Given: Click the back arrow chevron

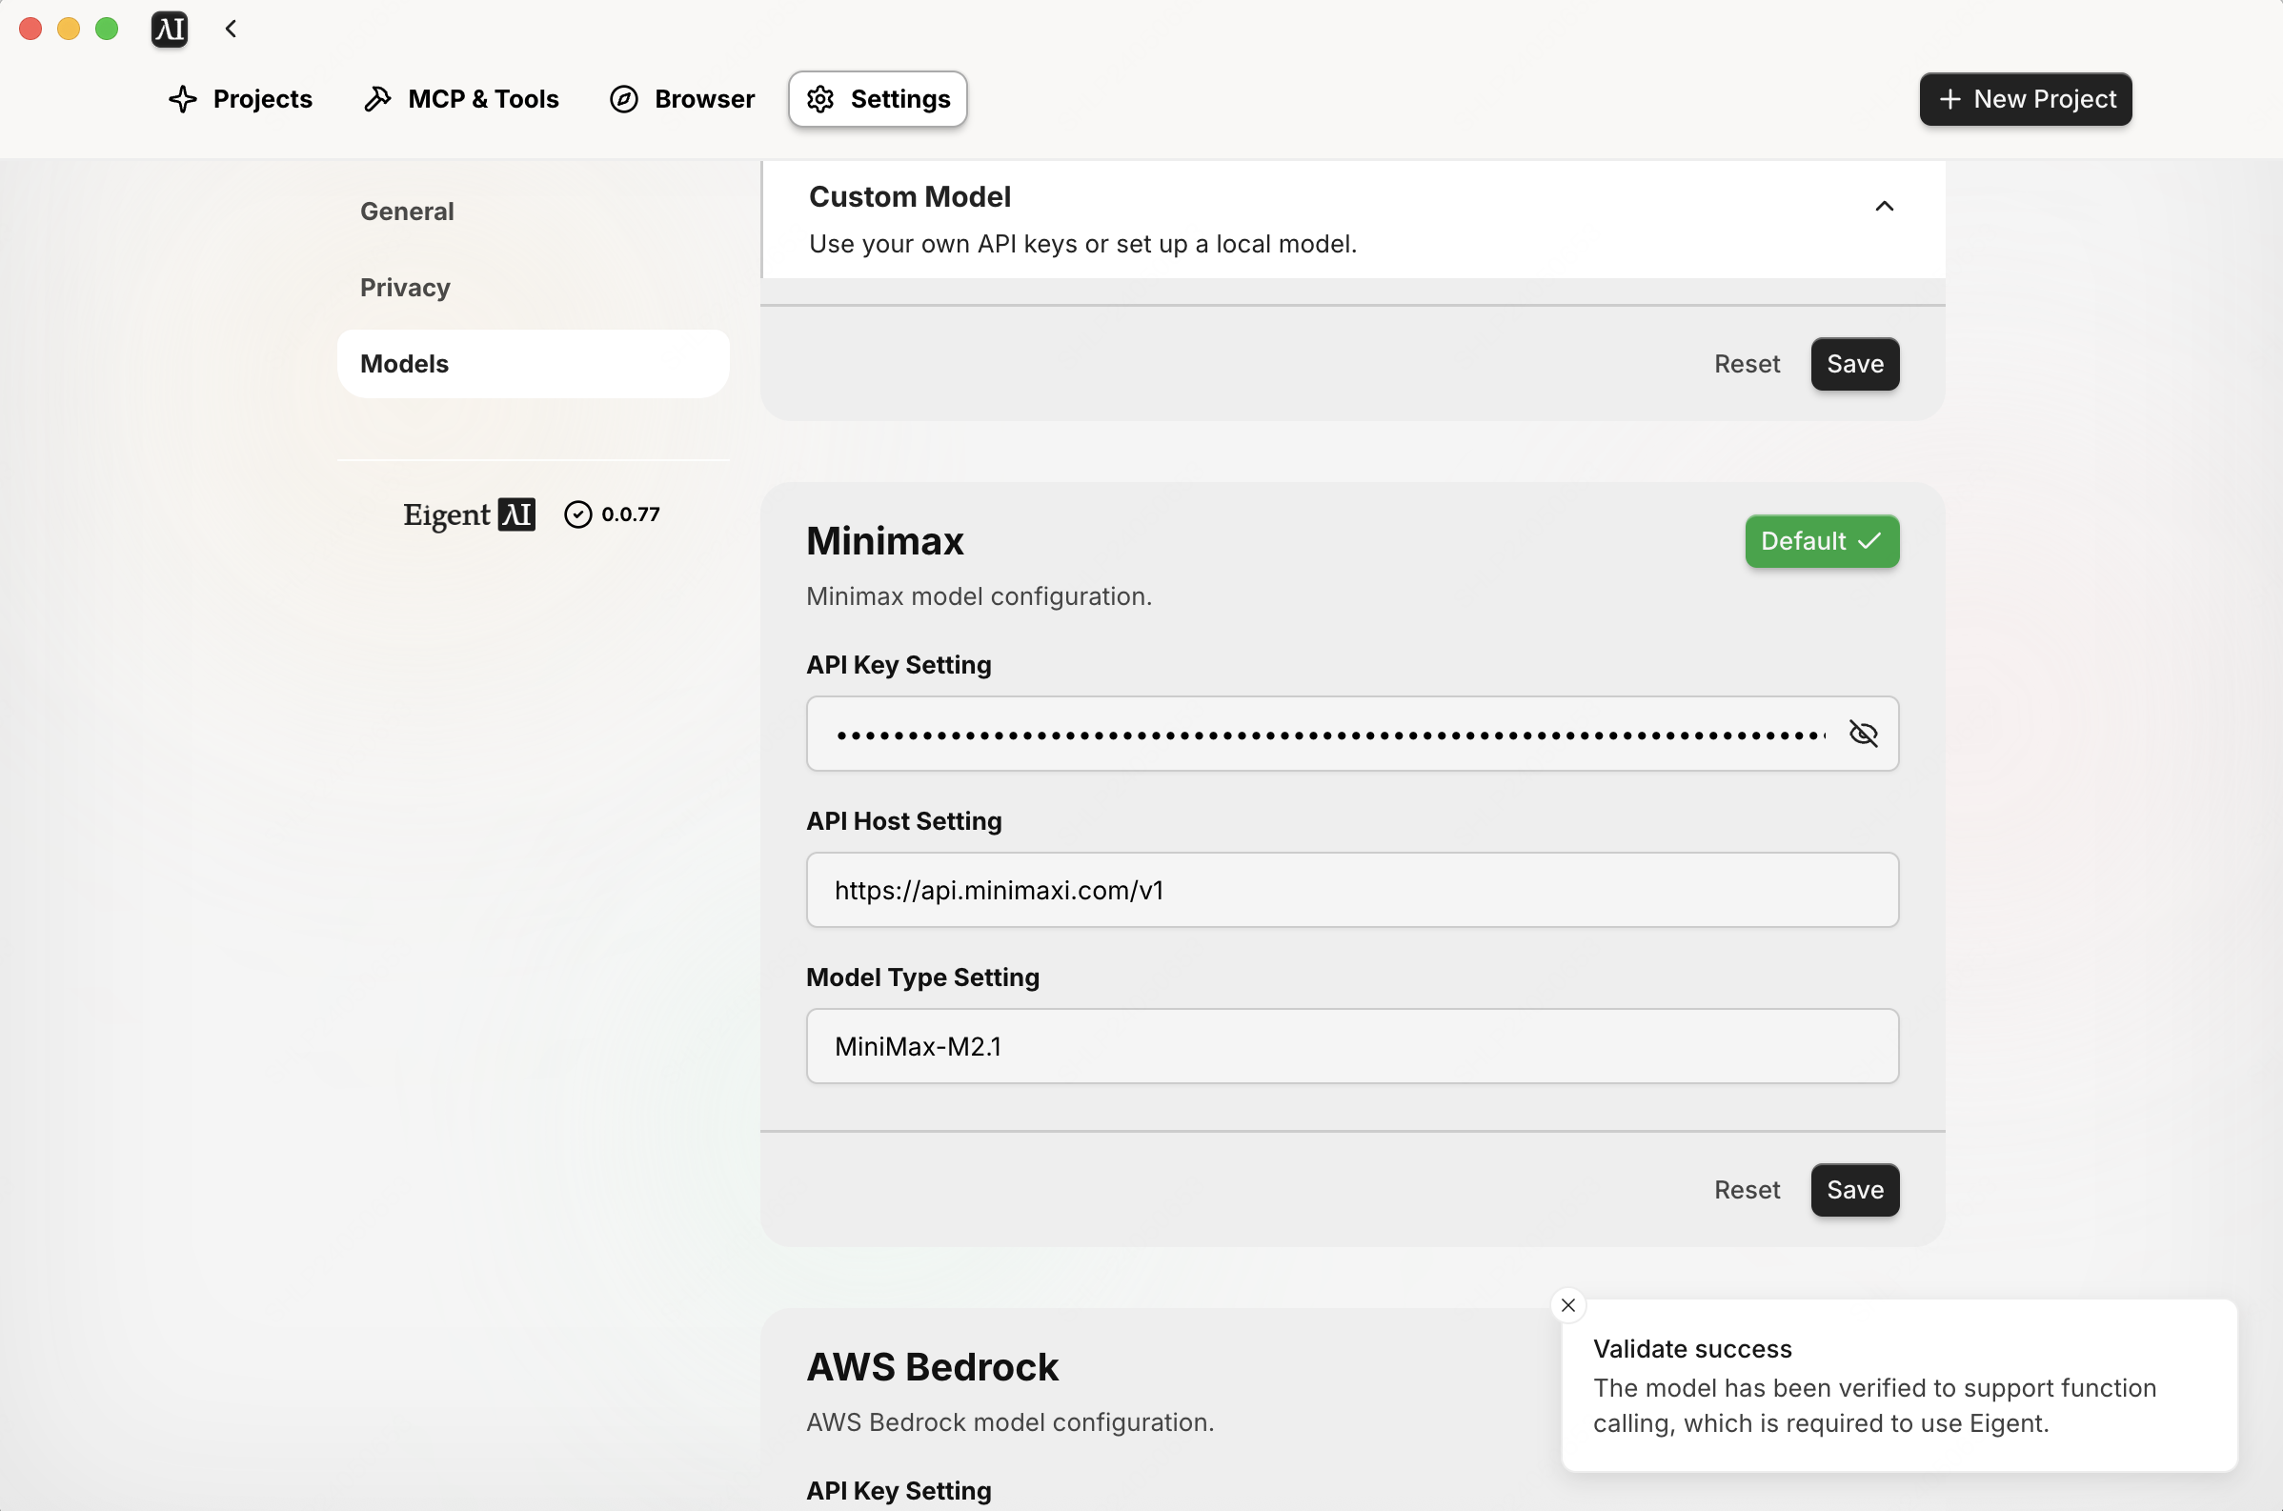Looking at the screenshot, I should tap(232, 29).
